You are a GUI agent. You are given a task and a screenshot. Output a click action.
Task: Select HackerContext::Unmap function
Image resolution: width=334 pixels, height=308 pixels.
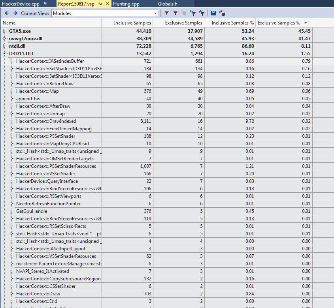point(40,114)
